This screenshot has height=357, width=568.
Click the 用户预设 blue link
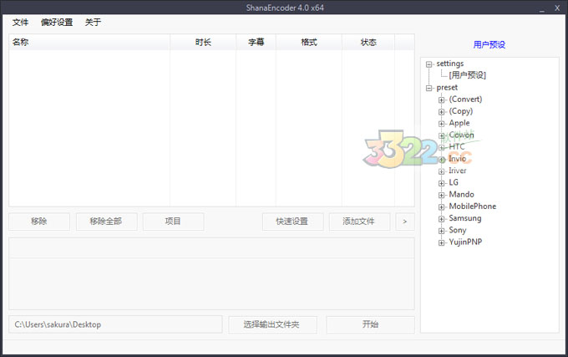pyautogui.click(x=489, y=44)
